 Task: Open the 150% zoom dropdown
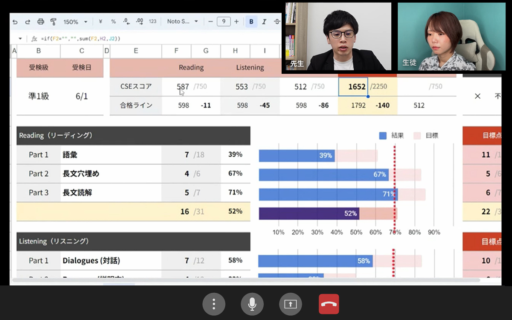(75, 22)
